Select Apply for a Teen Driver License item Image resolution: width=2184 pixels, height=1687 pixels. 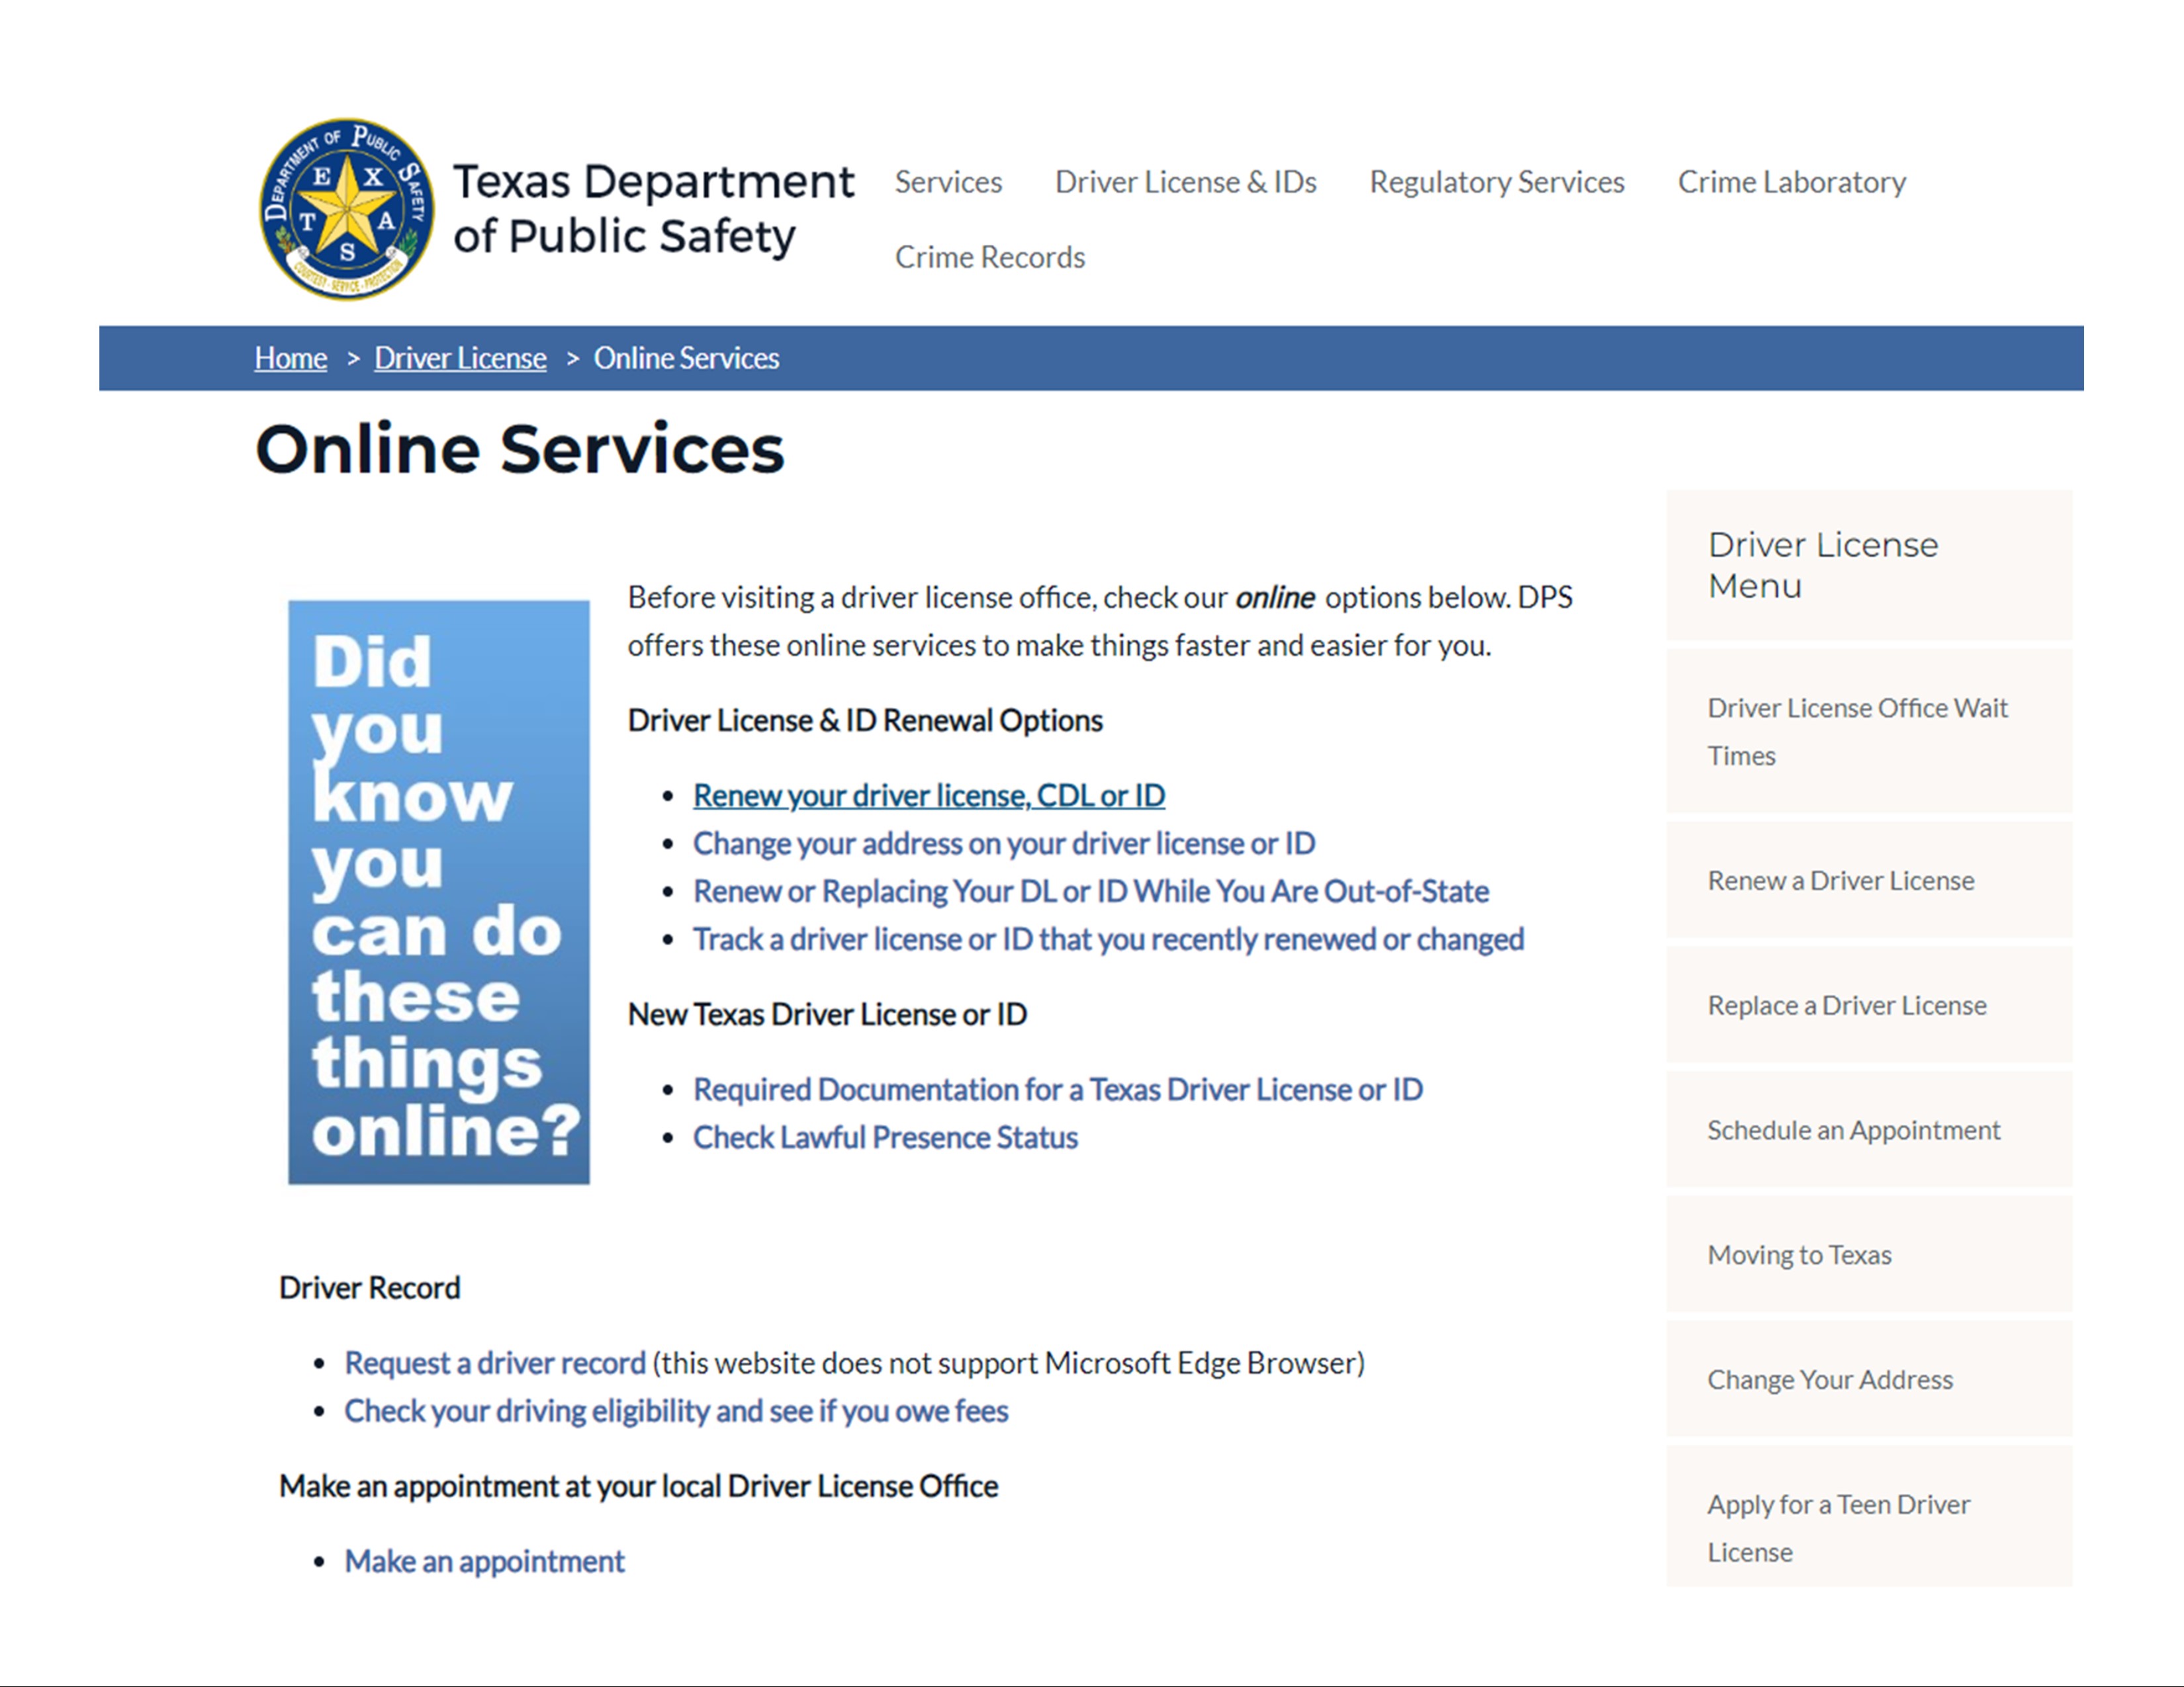click(1868, 1517)
